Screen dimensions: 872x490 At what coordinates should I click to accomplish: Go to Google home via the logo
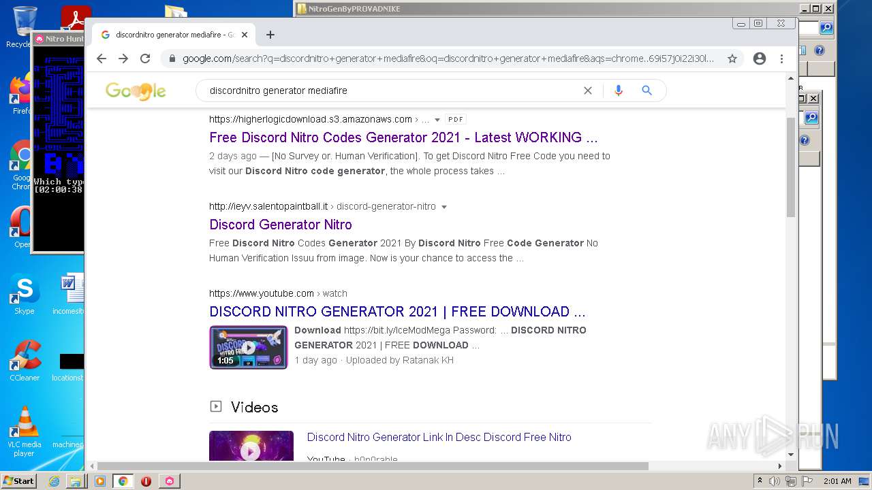pyautogui.click(x=136, y=91)
